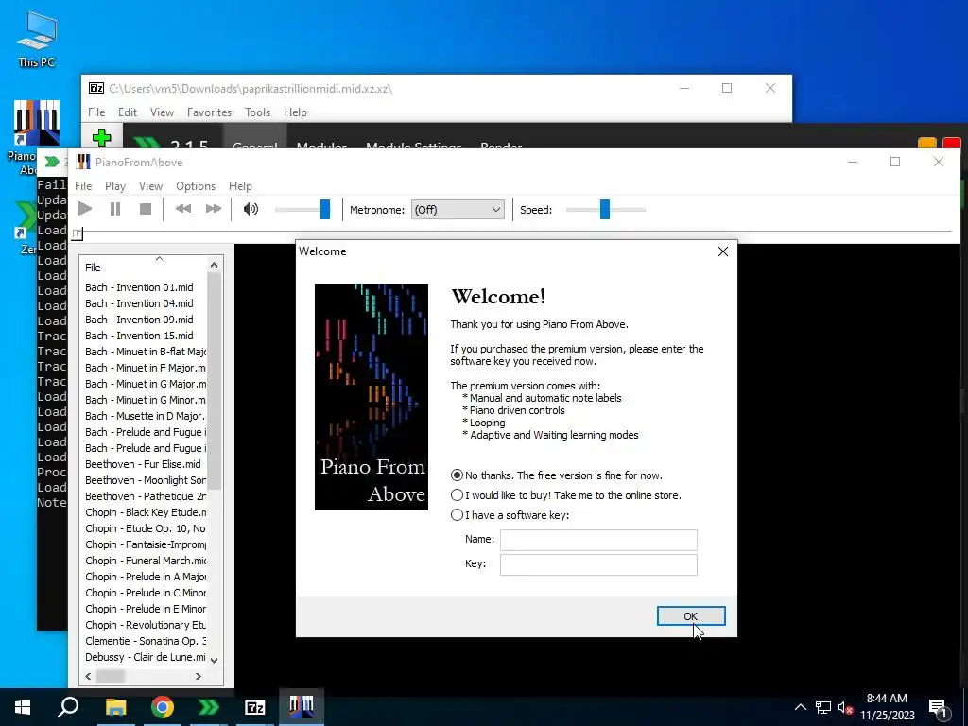Show hidden tray icons chevron
Screen dimensions: 968x726
[x=800, y=707]
